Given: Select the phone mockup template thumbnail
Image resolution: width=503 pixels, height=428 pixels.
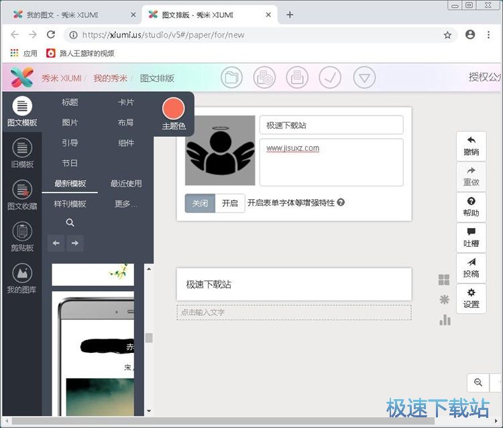Looking at the screenshot, I should point(93,354).
